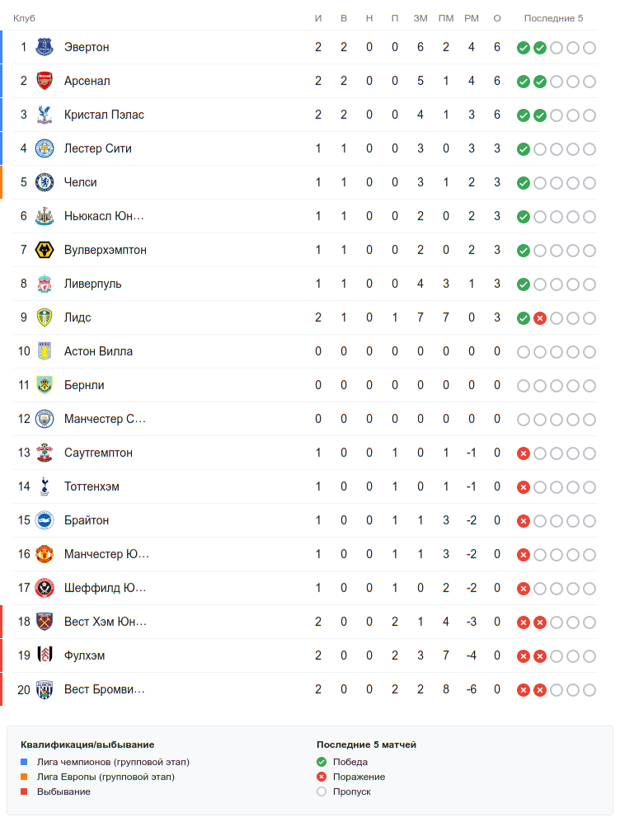Open the Wolverhampton wolf logo

45,250
